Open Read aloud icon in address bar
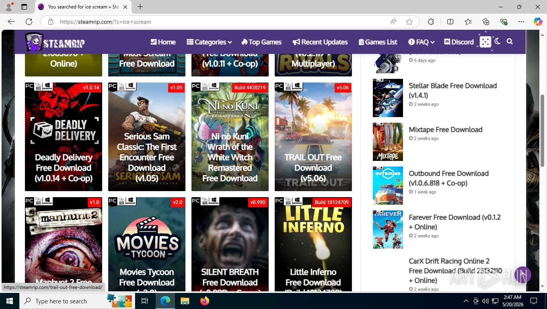Viewport: 547px width, 309px height. click(393, 22)
